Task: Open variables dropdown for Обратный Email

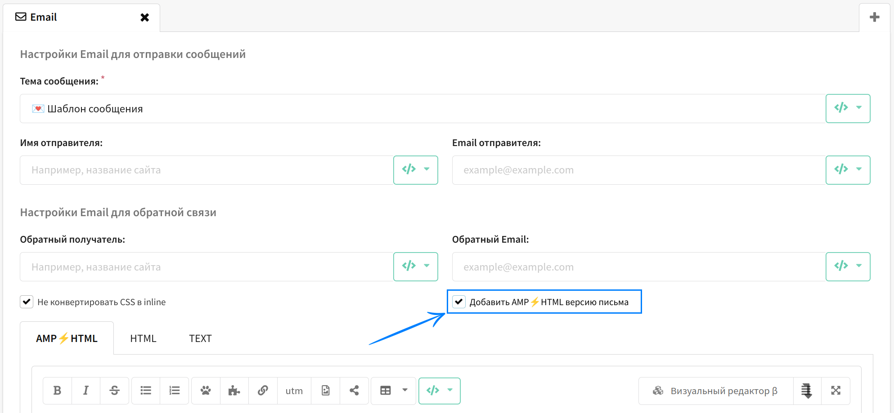Action: [848, 266]
